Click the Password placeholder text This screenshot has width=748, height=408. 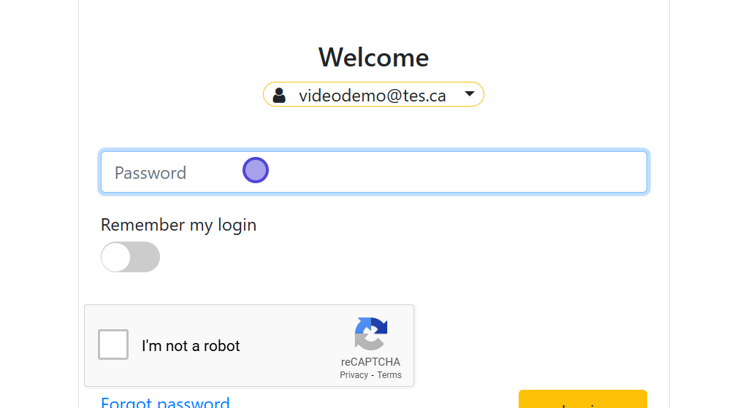[x=150, y=173]
